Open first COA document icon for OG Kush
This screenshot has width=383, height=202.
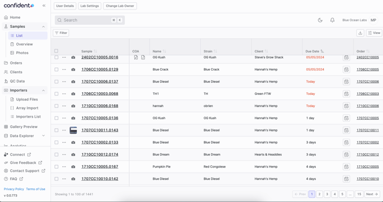coord(136,57)
